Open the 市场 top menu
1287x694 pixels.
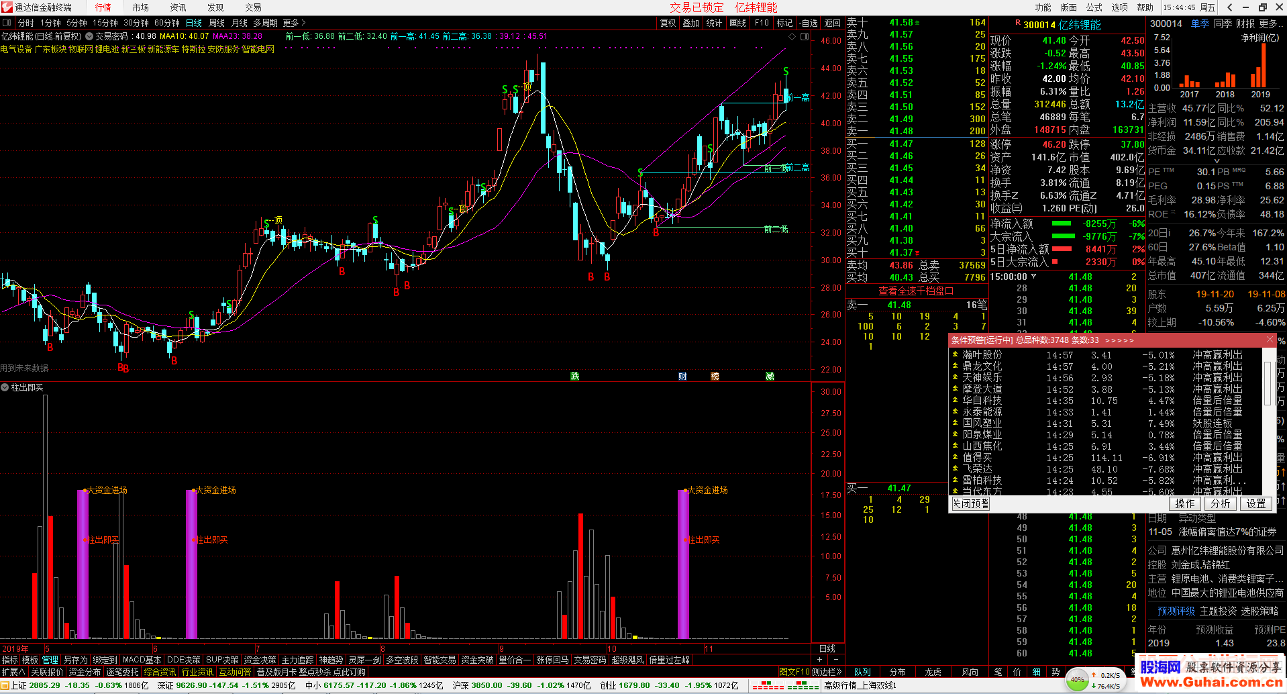141,7
